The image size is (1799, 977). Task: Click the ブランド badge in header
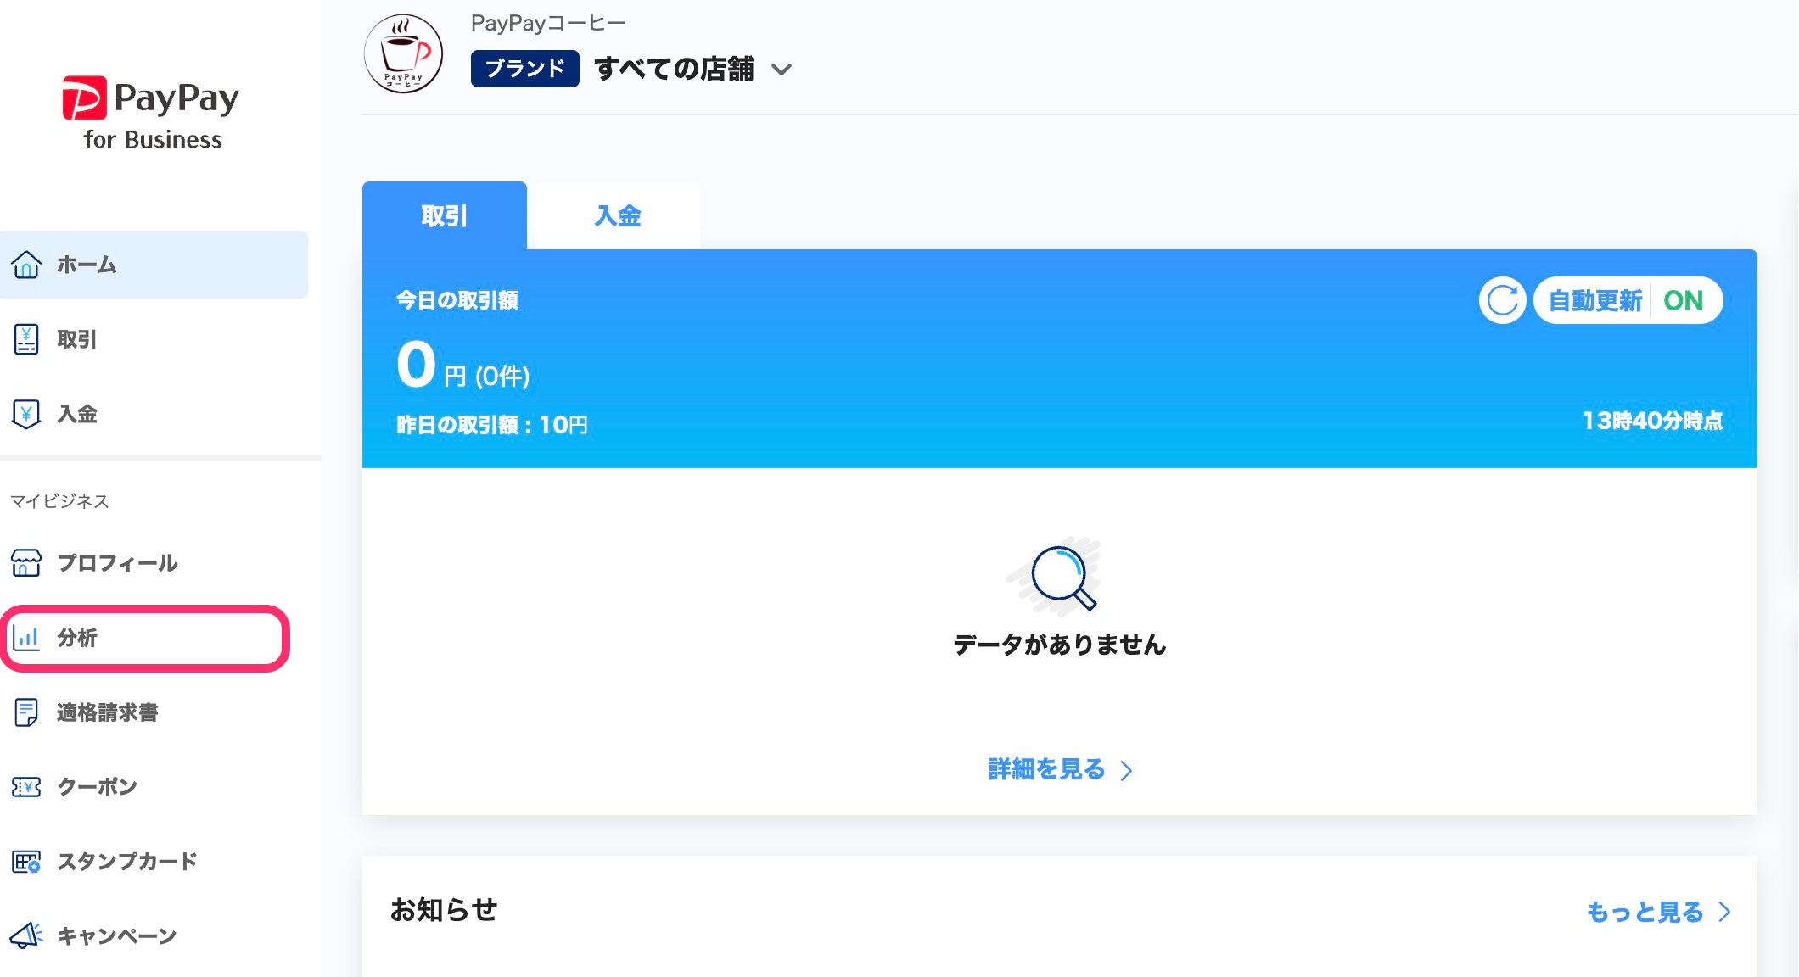pos(524,69)
